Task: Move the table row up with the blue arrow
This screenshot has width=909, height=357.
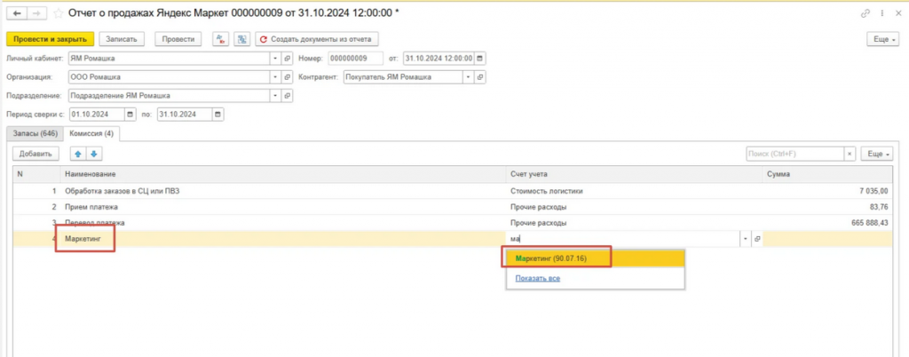Action: click(78, 154)
